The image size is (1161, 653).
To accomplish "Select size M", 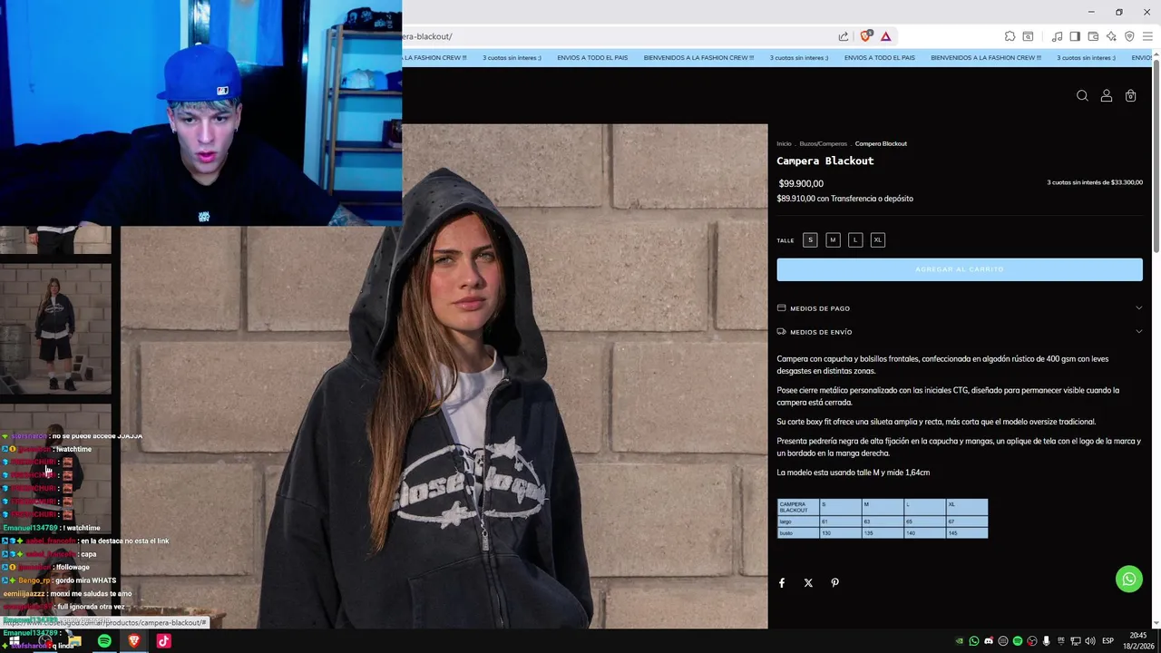I will pyautogui.click(x=833, y=240).
